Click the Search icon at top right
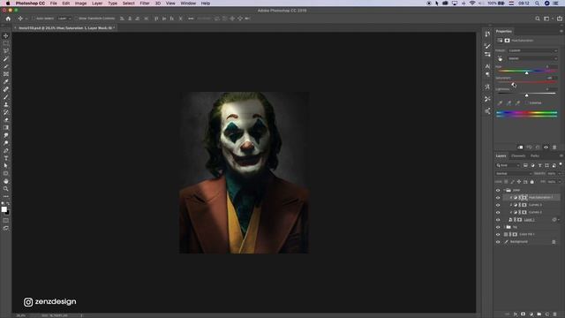The image size is (565, 318). click(538, 19)
